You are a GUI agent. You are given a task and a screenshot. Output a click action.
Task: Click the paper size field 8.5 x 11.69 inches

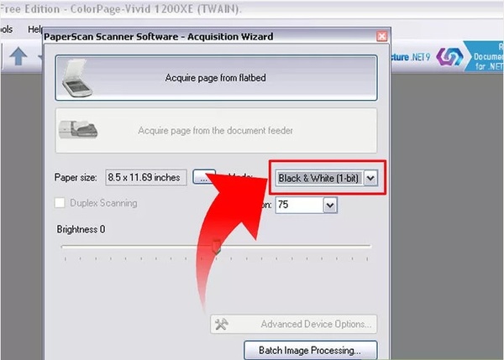point(144,177)
